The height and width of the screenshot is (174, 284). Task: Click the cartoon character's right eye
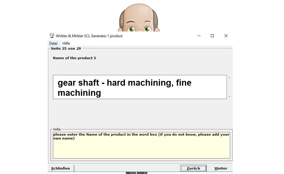(x=147, y=29)
